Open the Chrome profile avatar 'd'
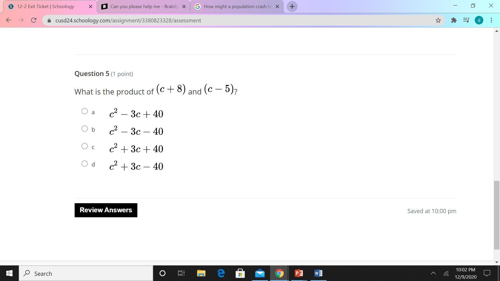500x281 pixels. [479, 20]
